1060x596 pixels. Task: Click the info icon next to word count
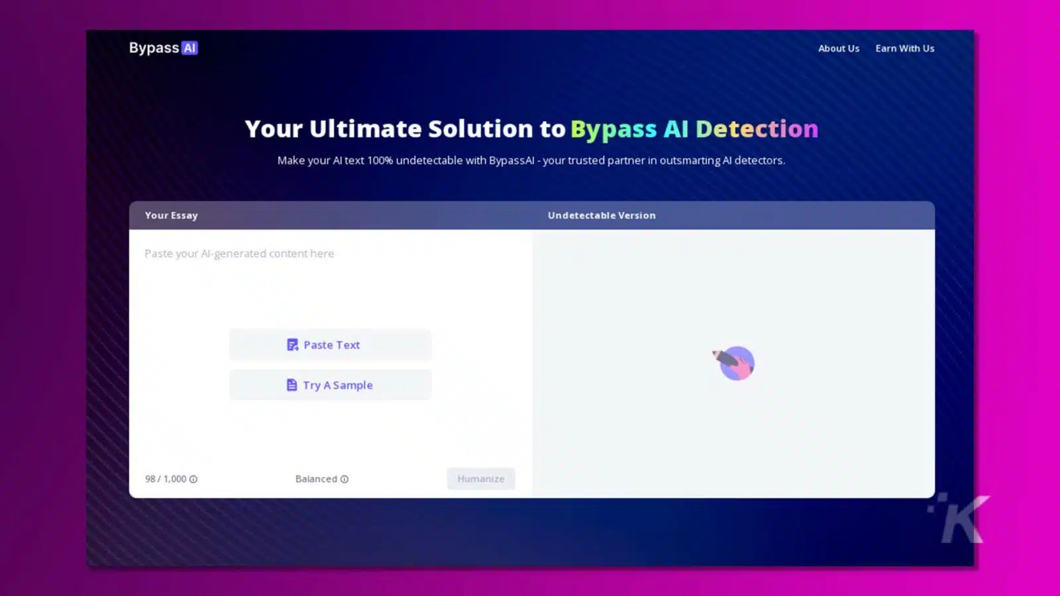[193, 479]
